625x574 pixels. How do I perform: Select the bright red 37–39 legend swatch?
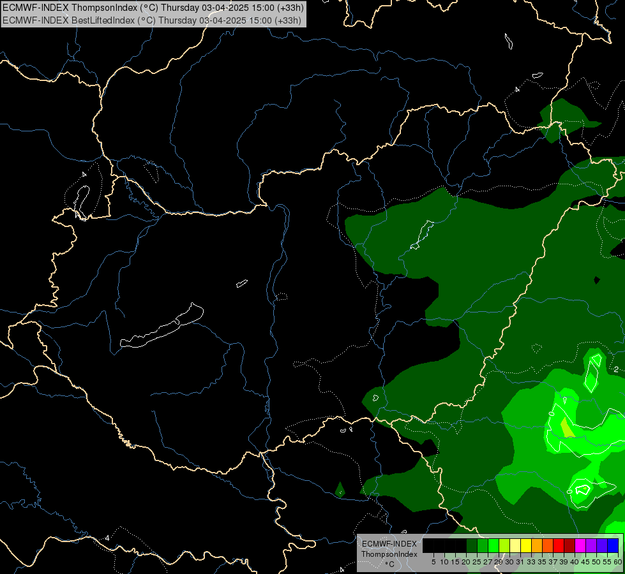pyautogui.click(x=559, y=545)
